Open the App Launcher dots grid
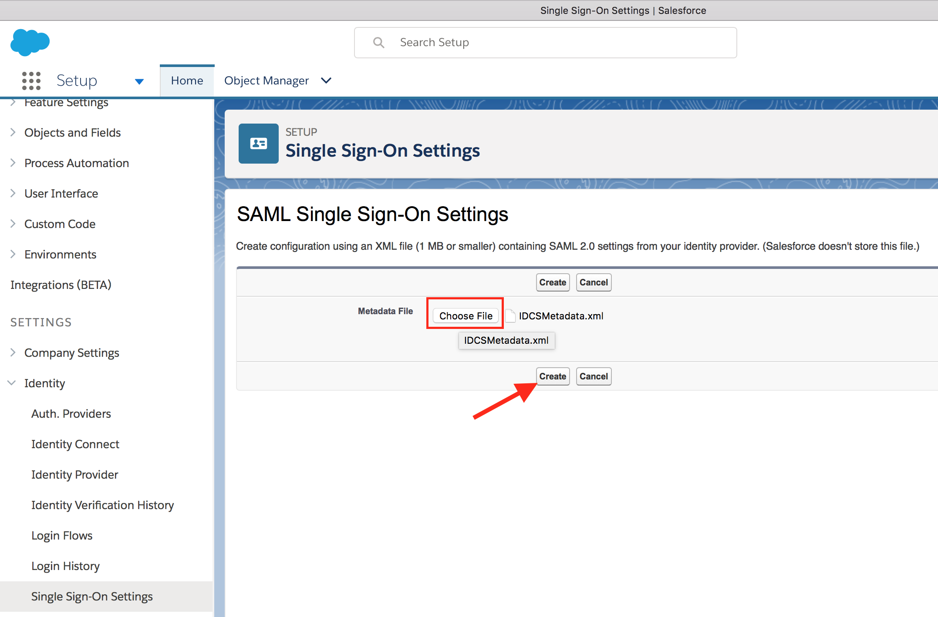Viewport: 938px width, 617px height. click(31, 81)
